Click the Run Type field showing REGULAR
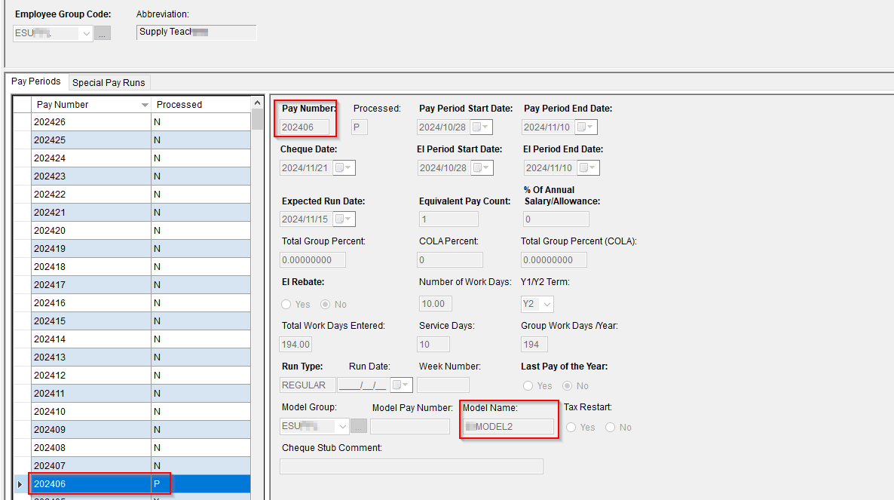Viewport: 894px width, 500px height. tap(308, 385)
